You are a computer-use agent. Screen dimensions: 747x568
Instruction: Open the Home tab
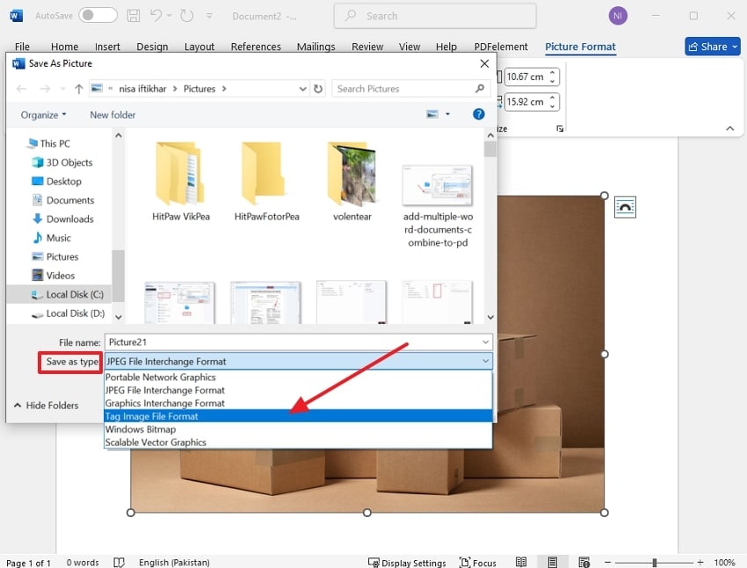(x=64, y=47)
